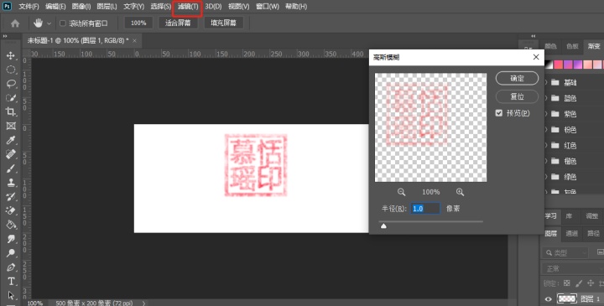Select the Quick Selection tool
The width and height of the screenshot is (604, 306).
11,98
